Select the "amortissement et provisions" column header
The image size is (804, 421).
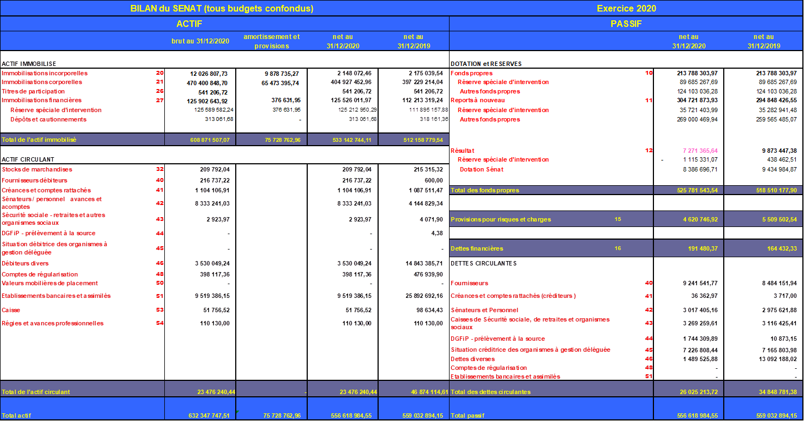coord(271,41)
